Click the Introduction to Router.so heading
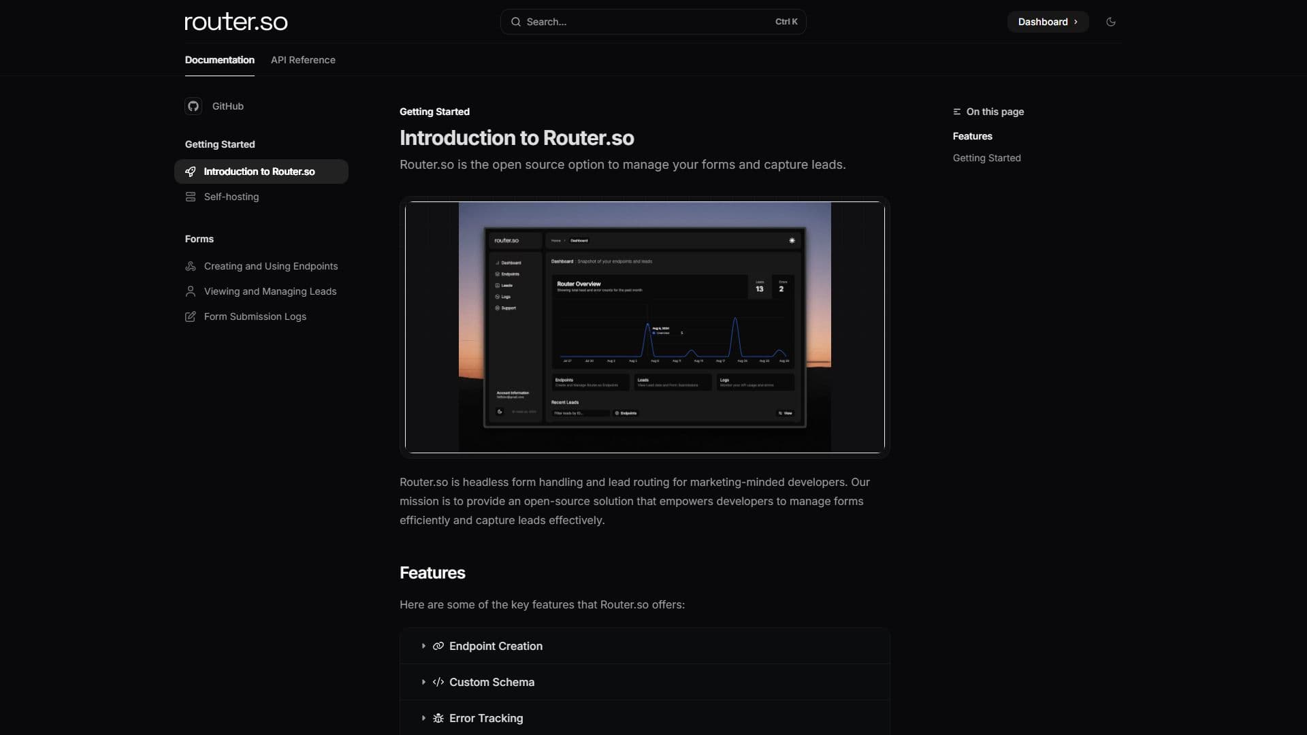 [x=517, y=138]
